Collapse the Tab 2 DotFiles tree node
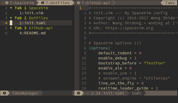 (x=11, y=18)
